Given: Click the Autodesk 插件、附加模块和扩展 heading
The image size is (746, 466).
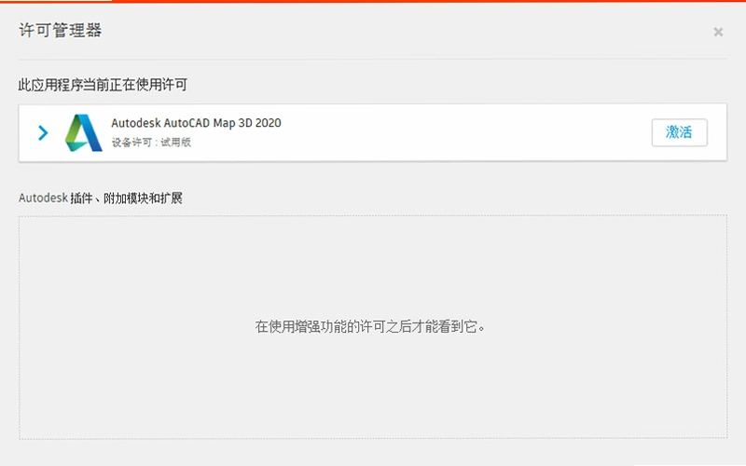Looking at the screenshot, I should [101, 198].
